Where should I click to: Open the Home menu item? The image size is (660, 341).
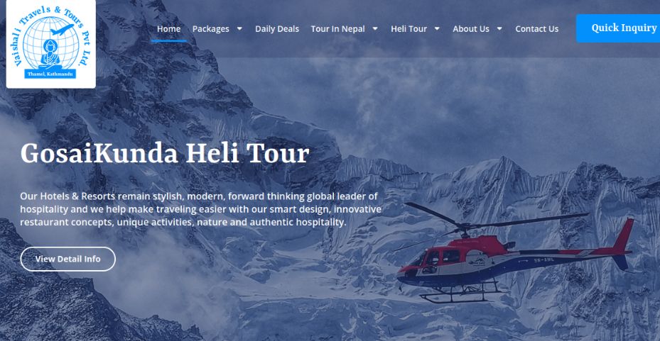click(x=169, y=29)
